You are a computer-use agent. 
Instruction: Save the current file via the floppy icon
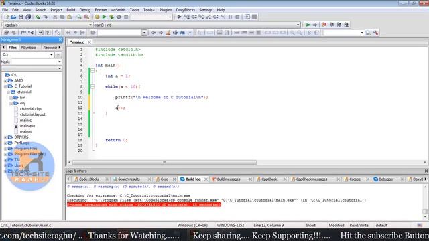click(x=21, y=17)
